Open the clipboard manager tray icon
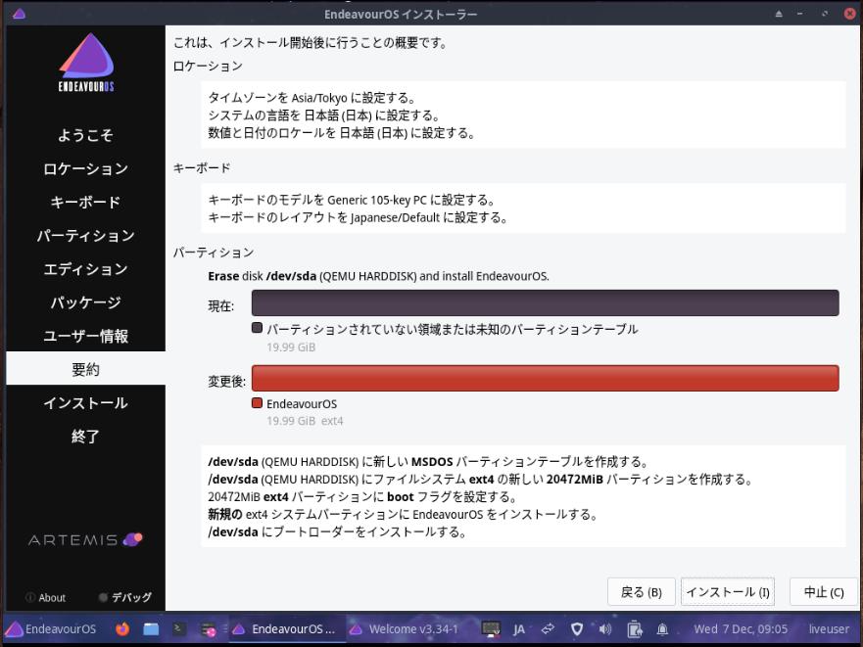 pyautogui.click(x=634, y=628)
